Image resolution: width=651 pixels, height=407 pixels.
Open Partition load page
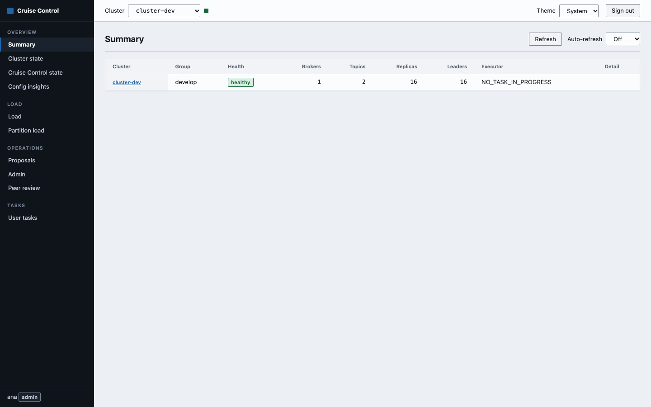click(47, 130)
